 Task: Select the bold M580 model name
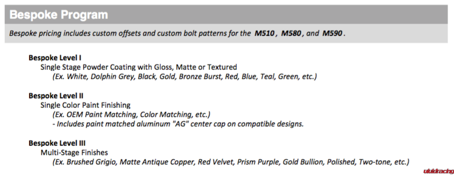(x=291, y=33)
